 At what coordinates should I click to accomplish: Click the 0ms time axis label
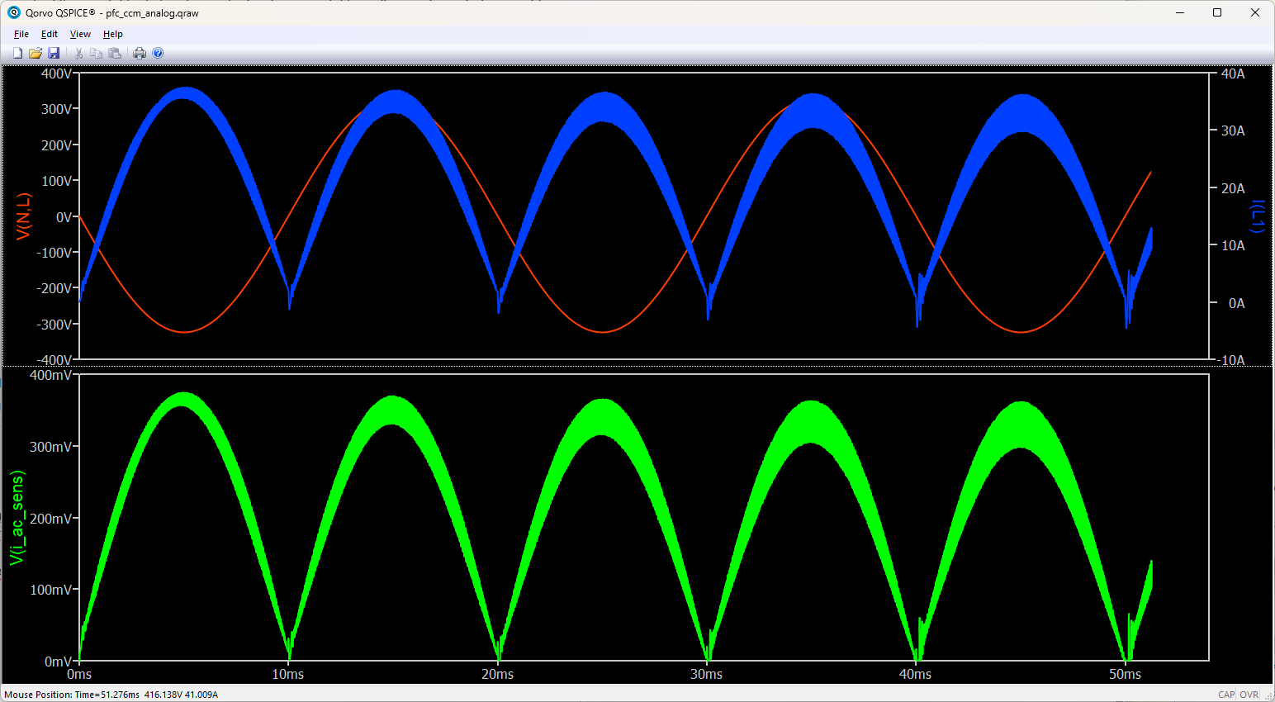point(79,675)
